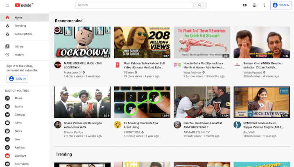Play the LOCKDOWN cartoon thumbnail
The image size is (294, 167).
[x=82, y=42]
